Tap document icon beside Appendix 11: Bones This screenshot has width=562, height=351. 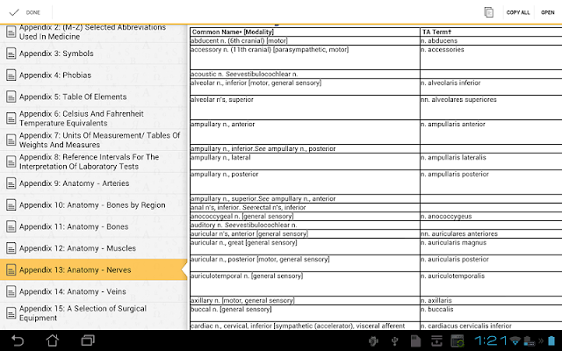coord(11,226)
